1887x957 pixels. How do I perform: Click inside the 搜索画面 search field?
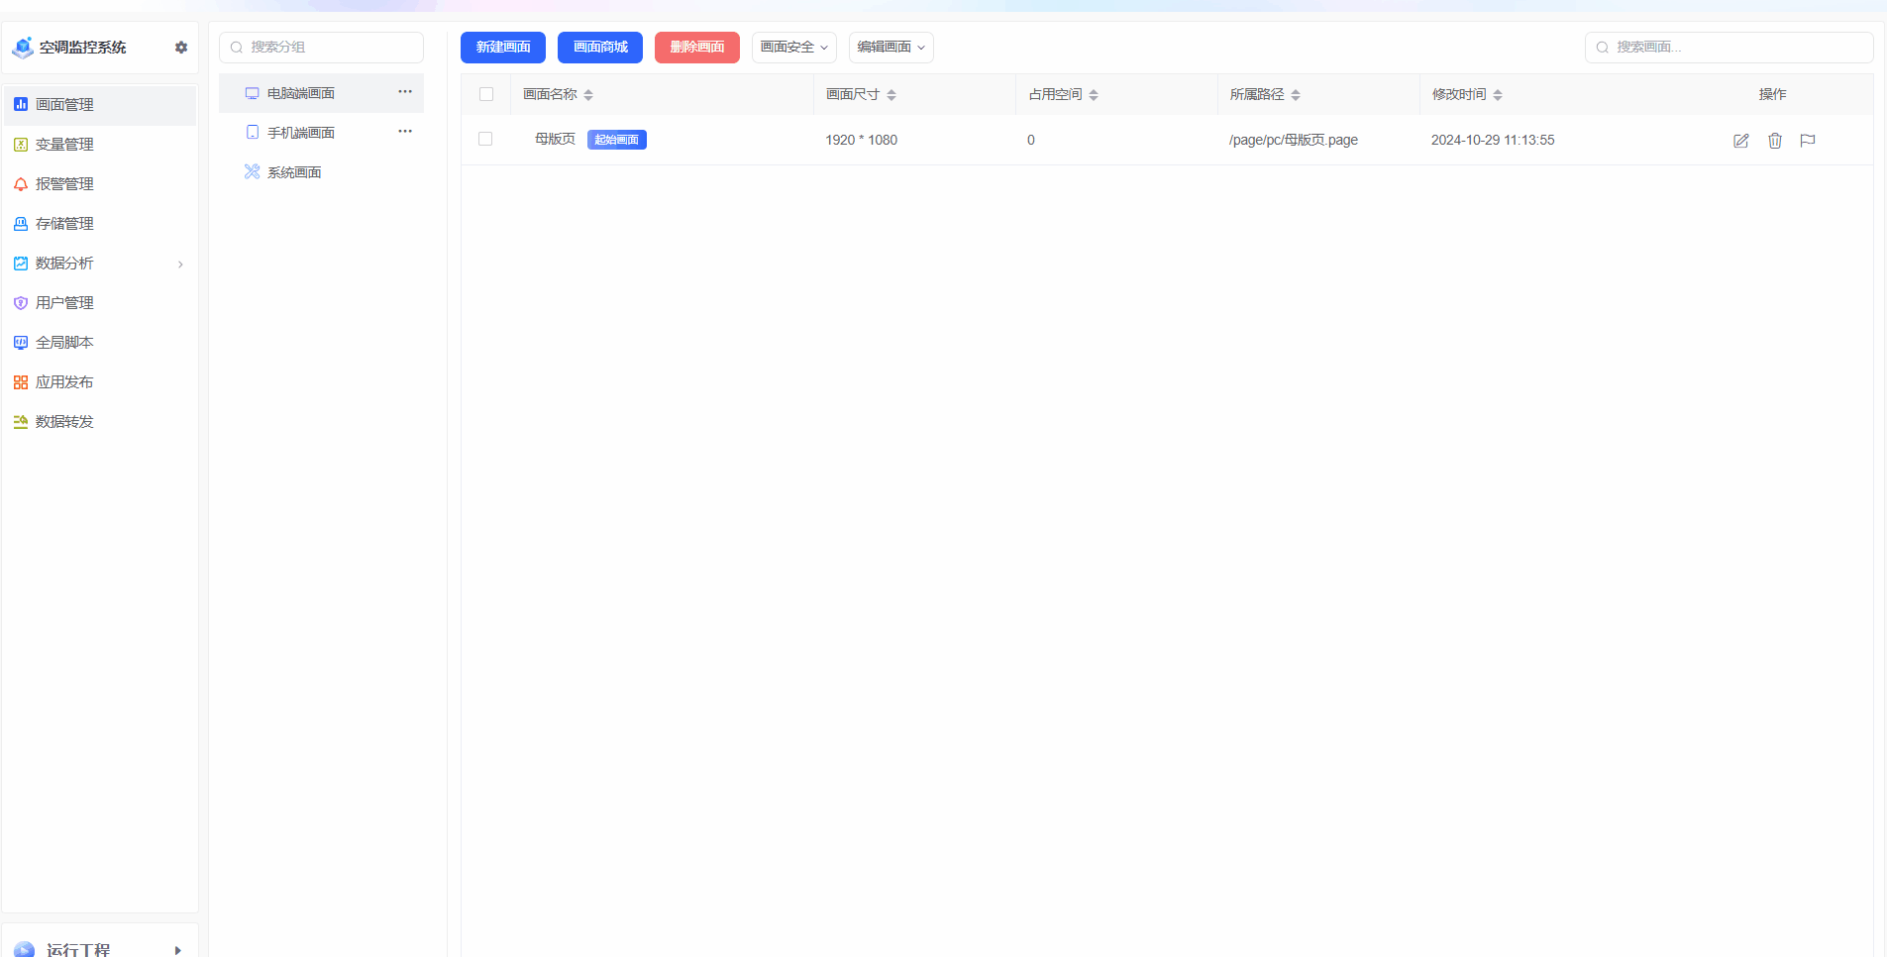tap(1729, 47)
